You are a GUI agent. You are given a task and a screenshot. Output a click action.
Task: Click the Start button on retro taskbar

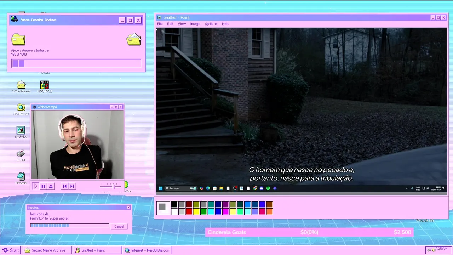coord(11,250)
